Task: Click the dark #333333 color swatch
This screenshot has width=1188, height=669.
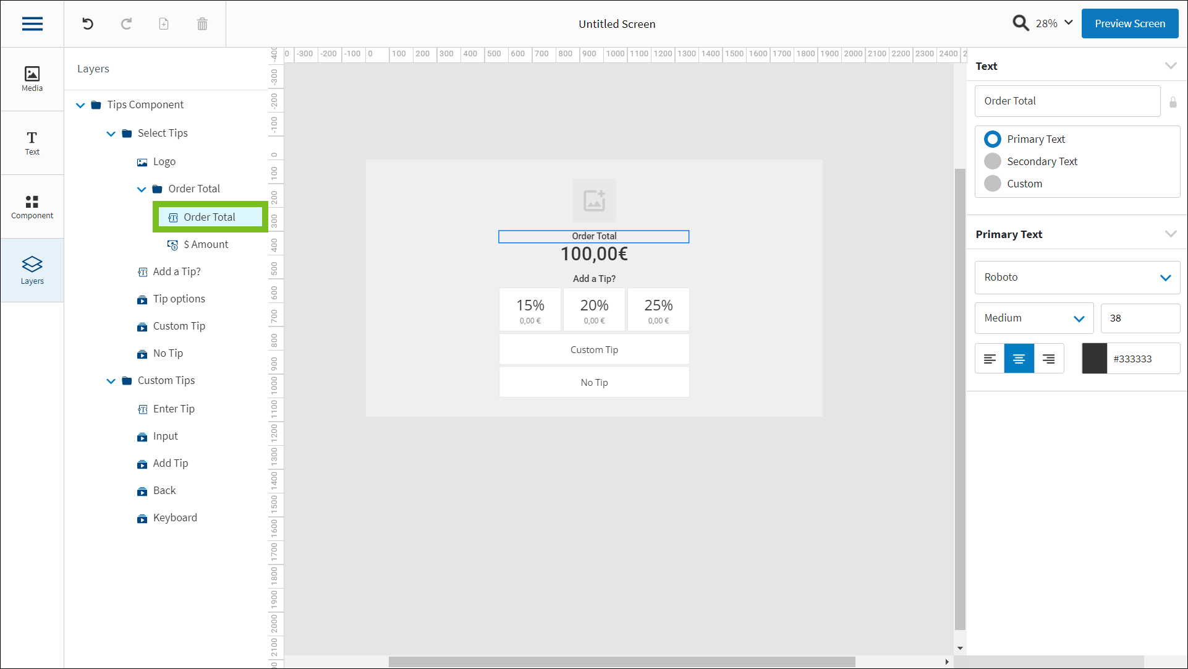Action: pos(1094,359)
